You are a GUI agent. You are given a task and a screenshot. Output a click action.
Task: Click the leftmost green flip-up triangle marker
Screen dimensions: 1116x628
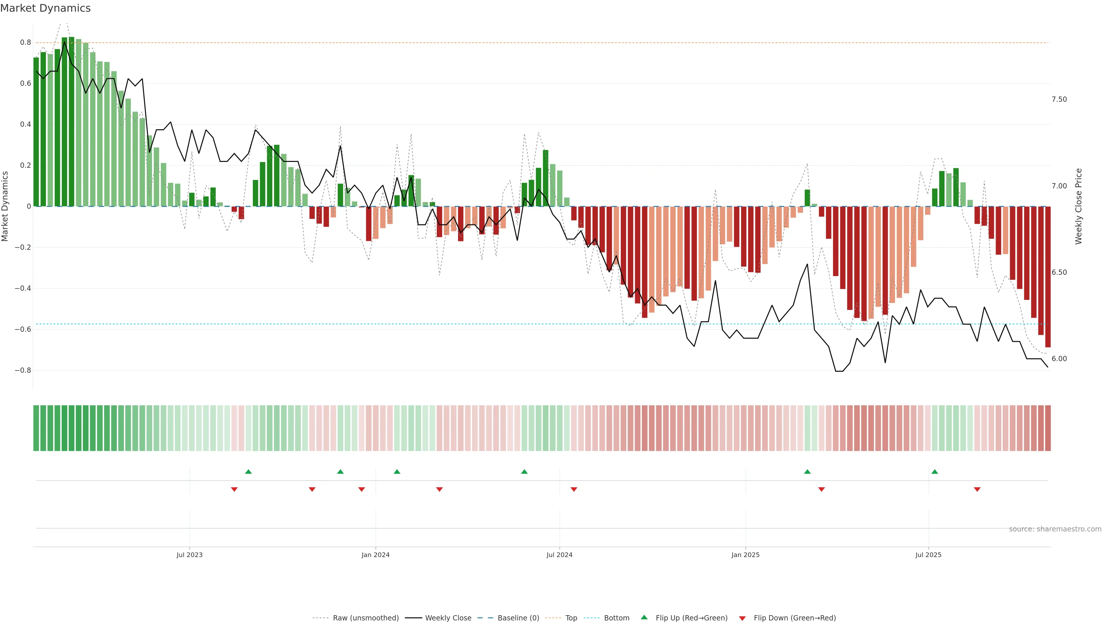click(248, 472)
